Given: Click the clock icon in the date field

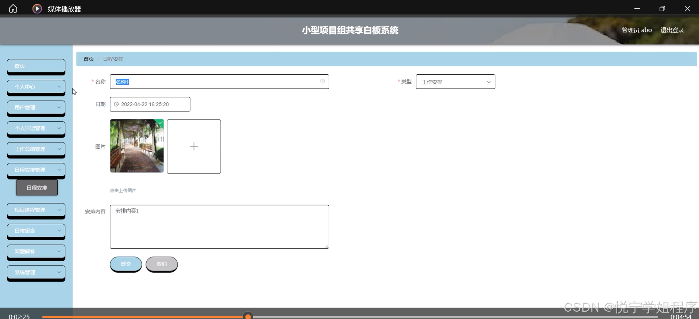Looking at the screenshot, I should point(116,104).
